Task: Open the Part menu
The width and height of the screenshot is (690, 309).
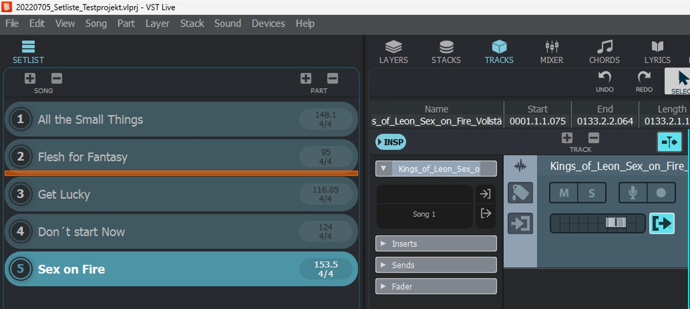Action: [x=126, y=23]
